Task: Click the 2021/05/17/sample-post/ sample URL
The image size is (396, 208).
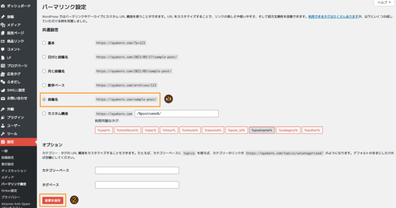Action: coord(137,57)
